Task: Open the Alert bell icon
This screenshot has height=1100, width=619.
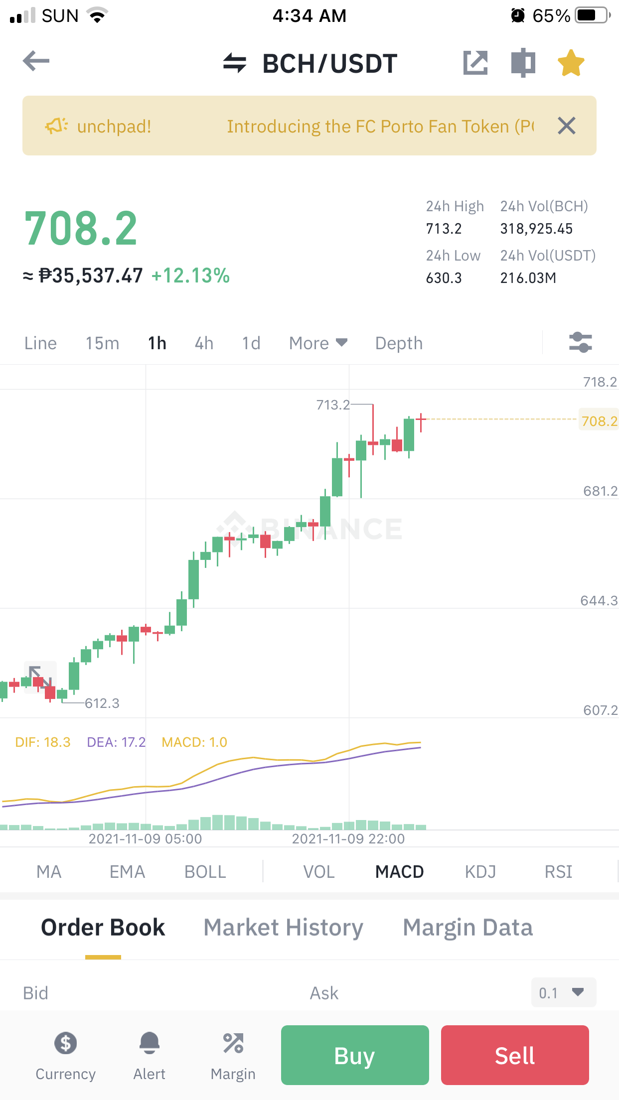Action: pos(149,1043)
